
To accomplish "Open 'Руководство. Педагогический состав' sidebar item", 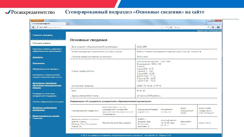I will click(47, 76).
